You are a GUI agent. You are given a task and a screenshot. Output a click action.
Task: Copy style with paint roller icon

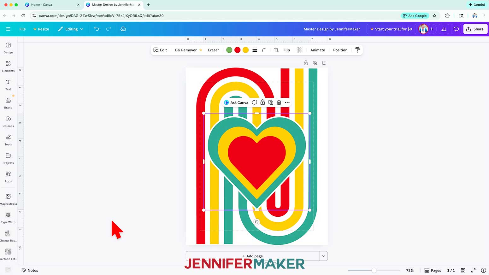pyautogui.click(x=357, y=50)
